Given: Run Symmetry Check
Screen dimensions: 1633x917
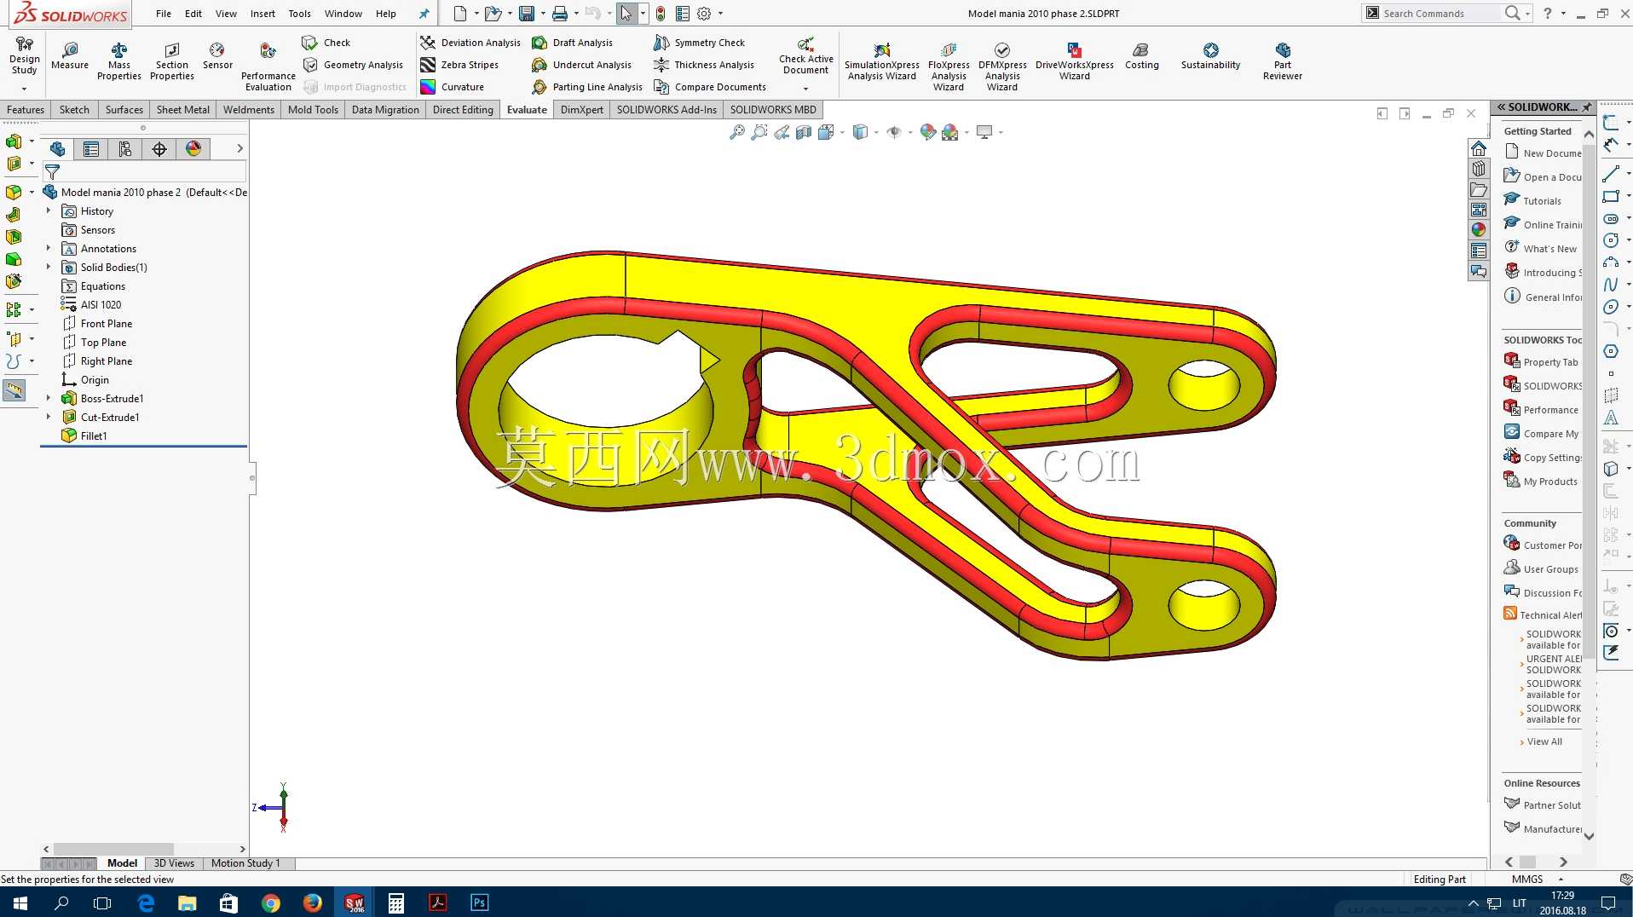Looking at the screenshot, I should 700,43.
